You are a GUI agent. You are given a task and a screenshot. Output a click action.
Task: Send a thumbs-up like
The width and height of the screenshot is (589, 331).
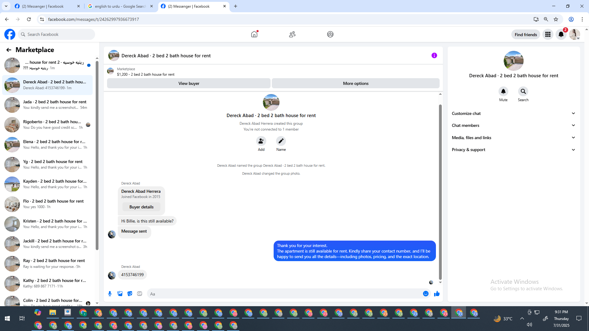[x=437, y=294]
